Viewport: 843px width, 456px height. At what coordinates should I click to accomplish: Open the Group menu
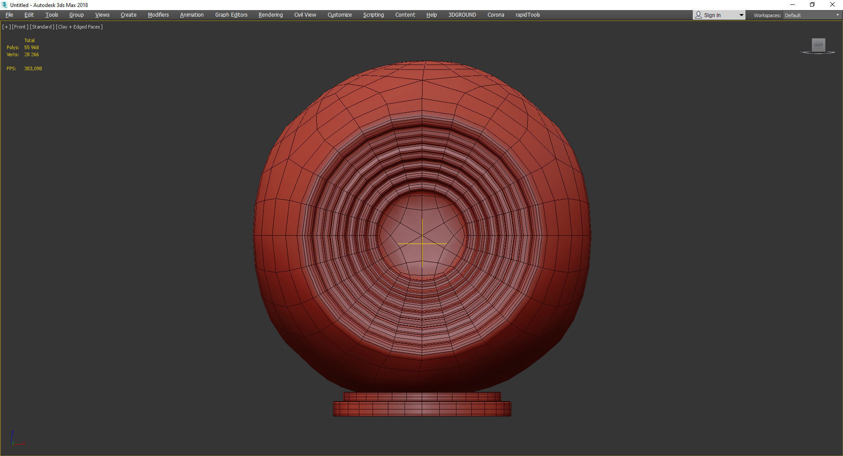(x=76, y=15)
